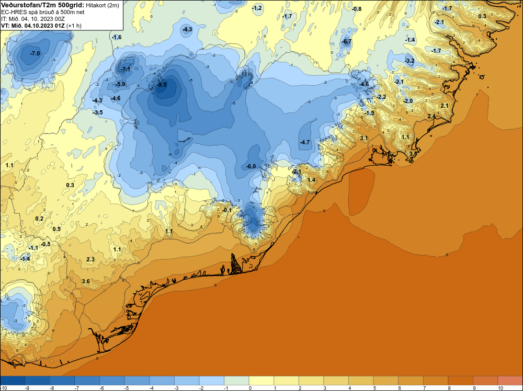
Task: Click the -1.5 temperature label
Action: click(369, 113)
